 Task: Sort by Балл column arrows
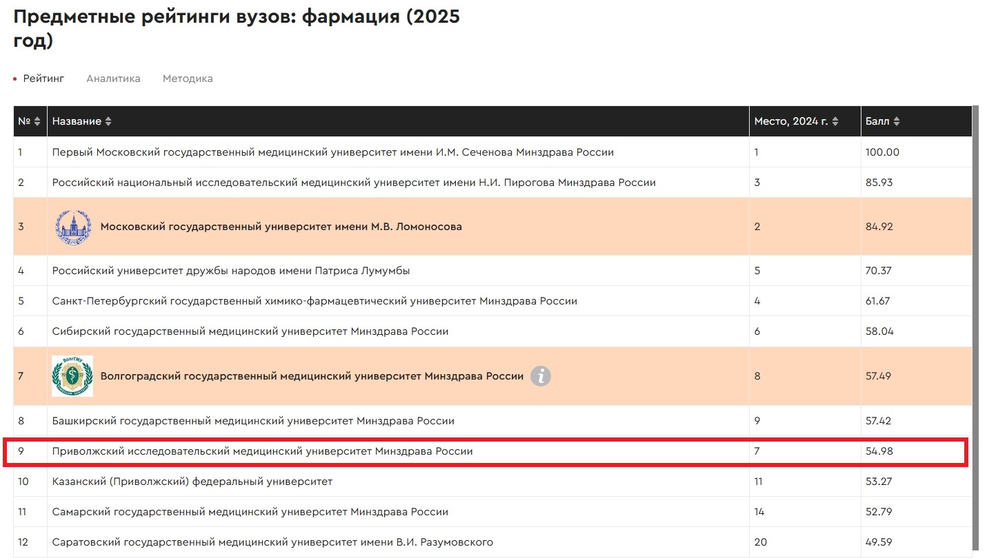point(897,121)
